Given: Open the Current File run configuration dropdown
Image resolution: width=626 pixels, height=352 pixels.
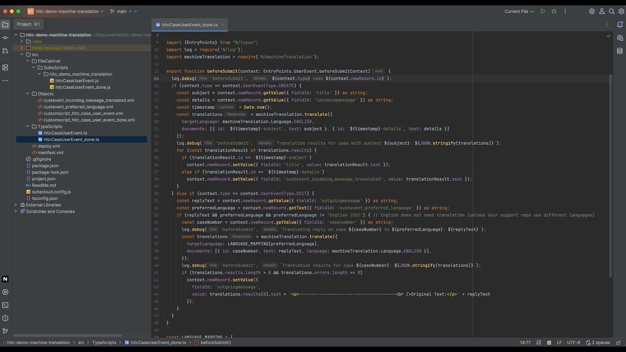Looking at the screenshot, I should [519, 11].
